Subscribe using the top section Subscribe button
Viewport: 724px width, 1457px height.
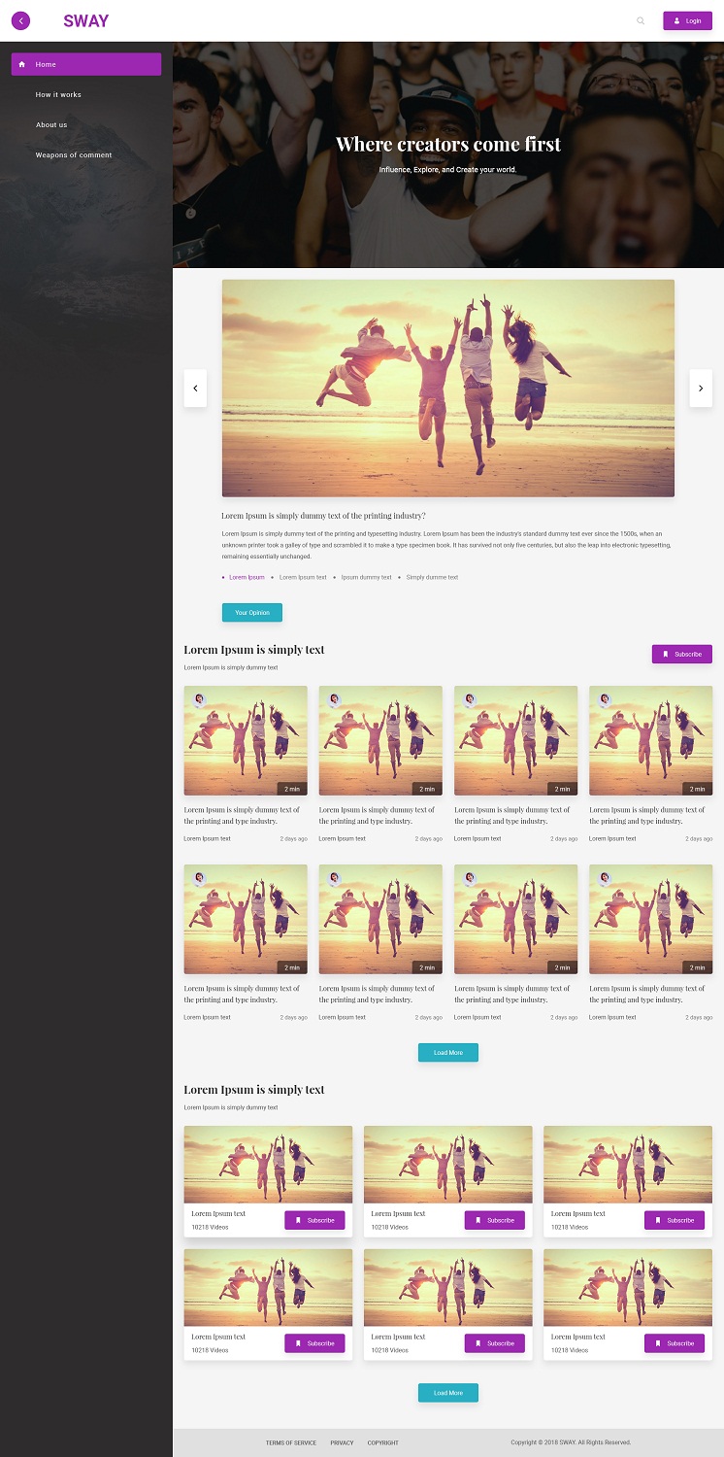[682, 654]
